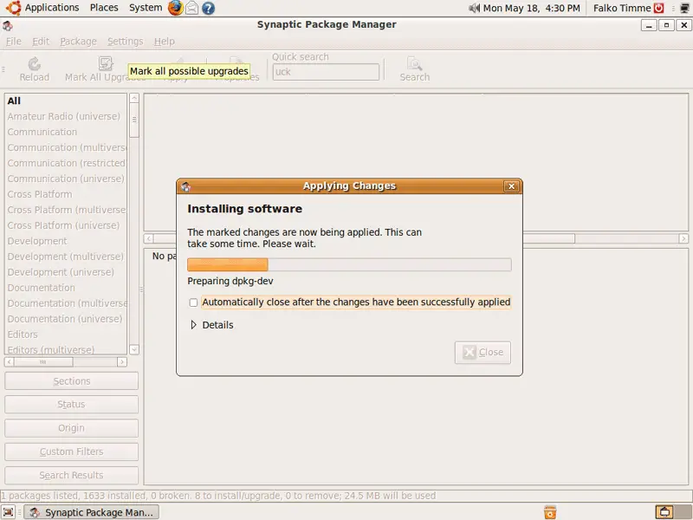Click the Custom Filters button
The width and height of the screenshot is (693, 520).
pyautogui.click(x=71, y=452)
